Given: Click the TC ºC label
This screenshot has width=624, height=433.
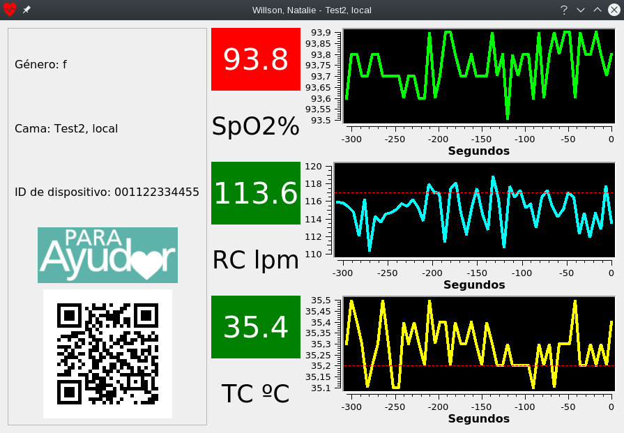Looking at the screenshot, I should [255, 394].
